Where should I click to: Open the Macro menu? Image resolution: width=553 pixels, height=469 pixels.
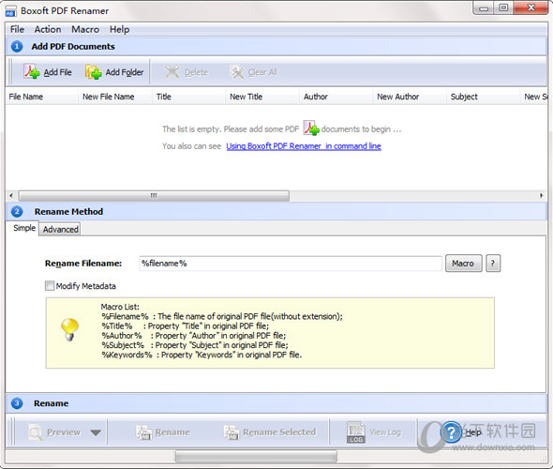click(x=85, y=29)
